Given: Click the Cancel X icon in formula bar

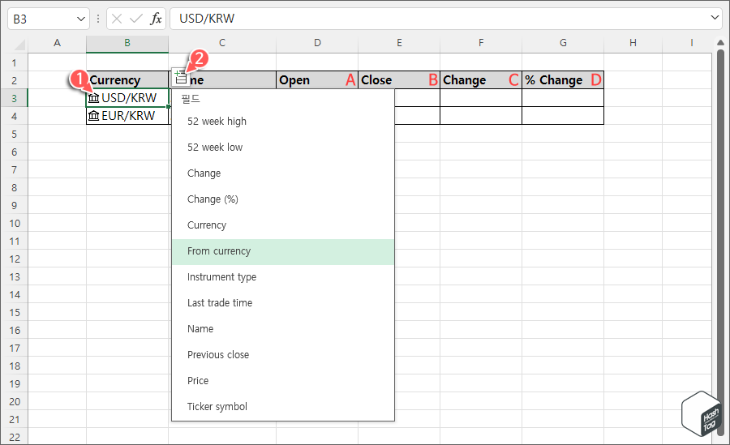Looking at the screenshot, I should click(117, 19).
